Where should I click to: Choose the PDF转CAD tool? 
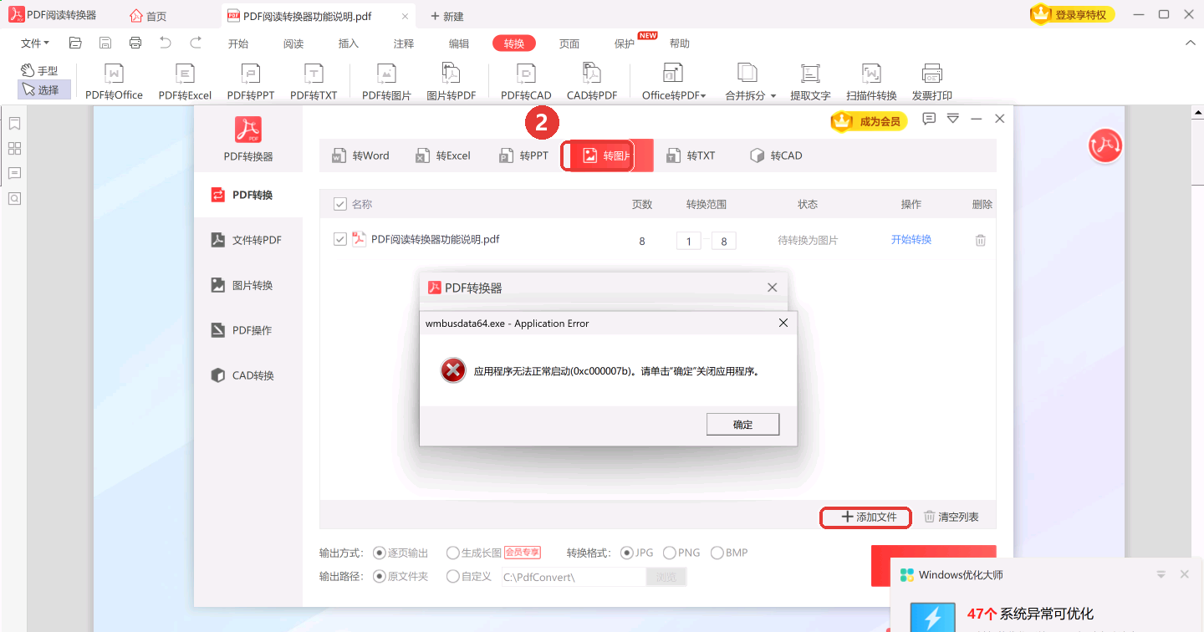(x=526, y=82)
